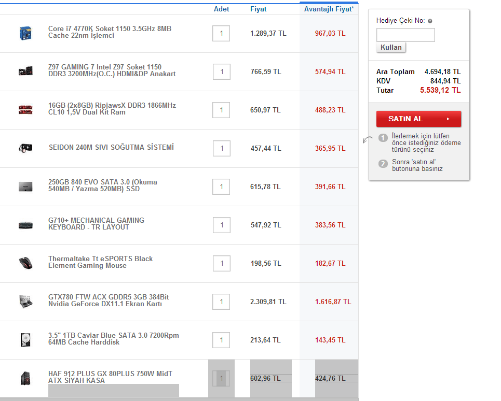This screenshot has width=501, height=401.
Task: Click the quantity field for RipjawsX Ram
Action: pos(221,110)
